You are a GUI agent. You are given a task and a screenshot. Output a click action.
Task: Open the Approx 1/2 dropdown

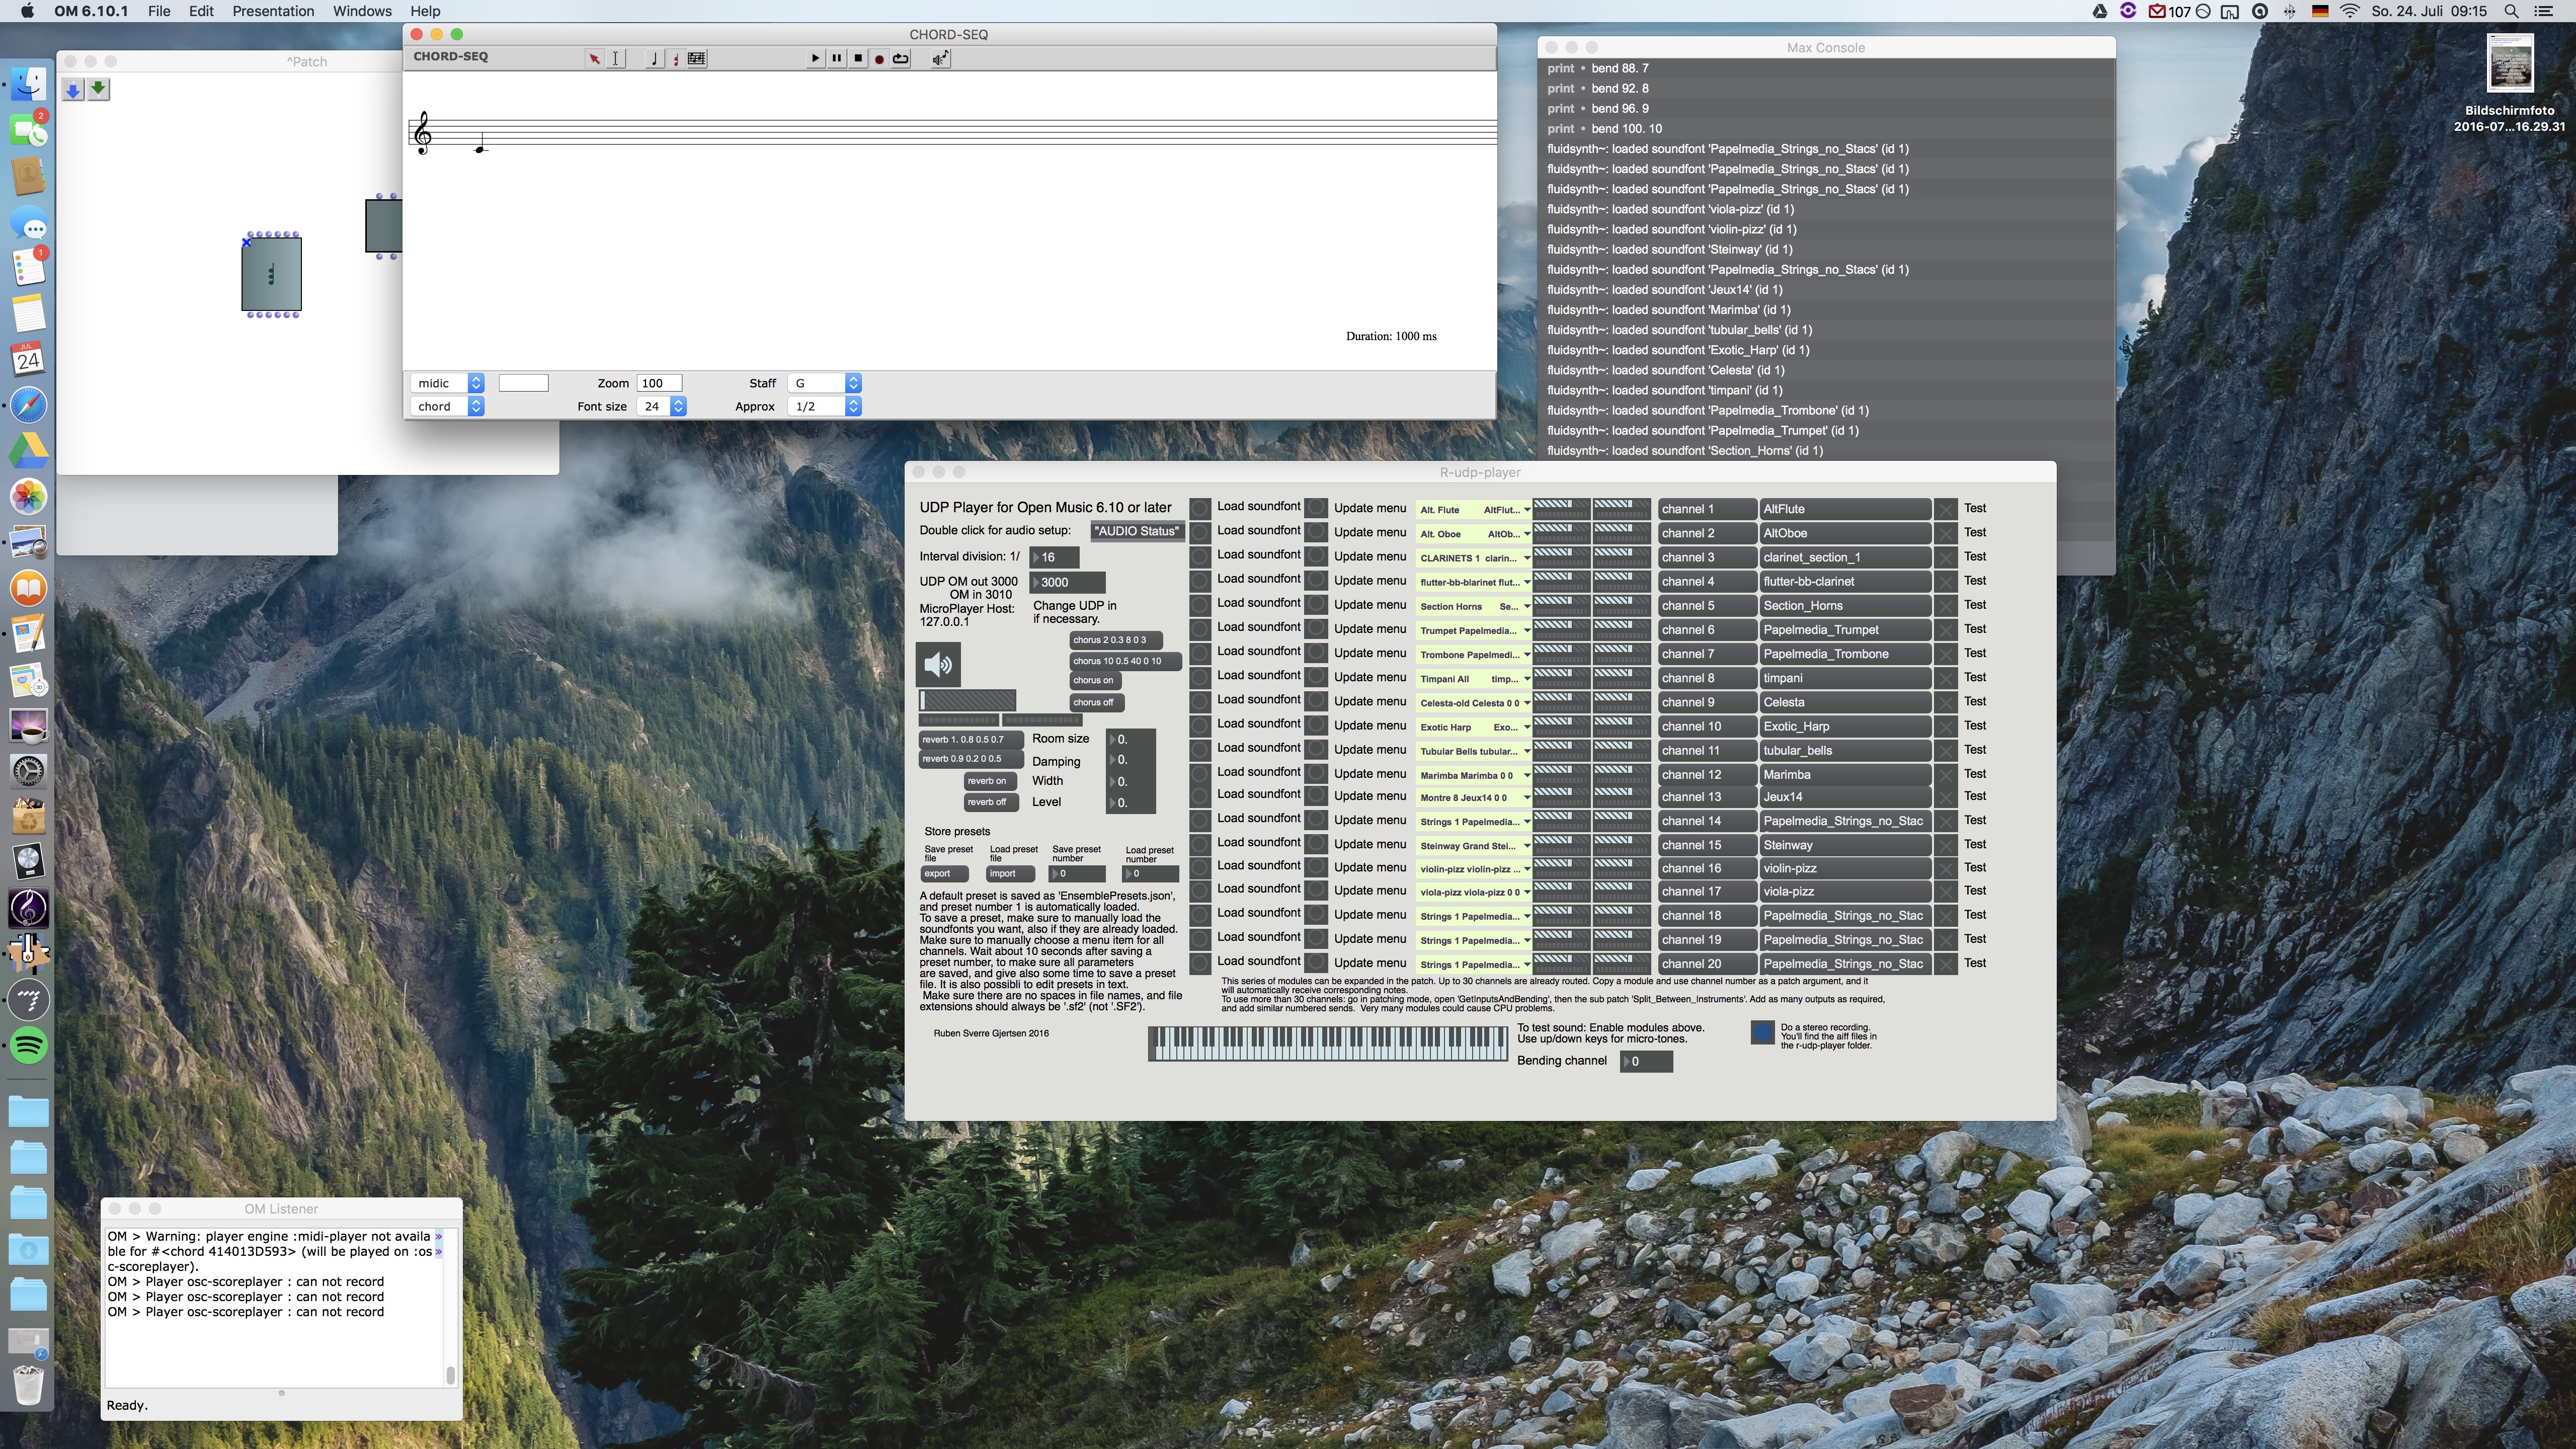click(x=825, y=407)
